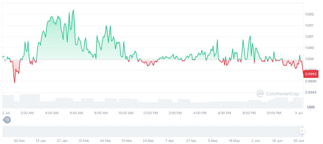The width and height of the screenshot is (323, 144).
Task: Click the range navigator pause-style handle
Action: coord(302,131)
